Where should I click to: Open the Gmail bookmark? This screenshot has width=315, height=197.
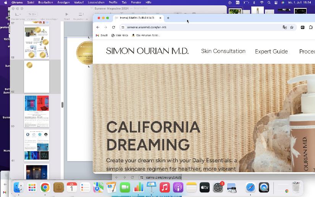(102, 36)
